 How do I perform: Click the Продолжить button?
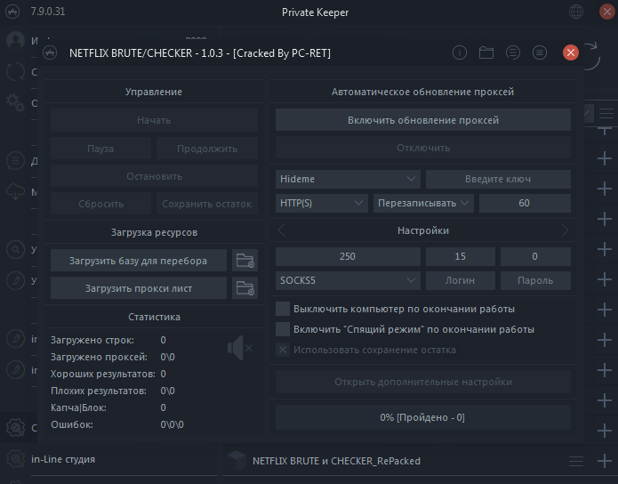(207, 149)
